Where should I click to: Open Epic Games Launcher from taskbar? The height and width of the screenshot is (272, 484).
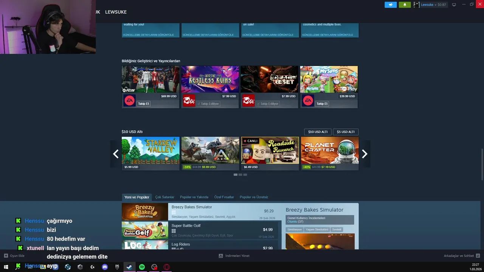click(117, 267)
